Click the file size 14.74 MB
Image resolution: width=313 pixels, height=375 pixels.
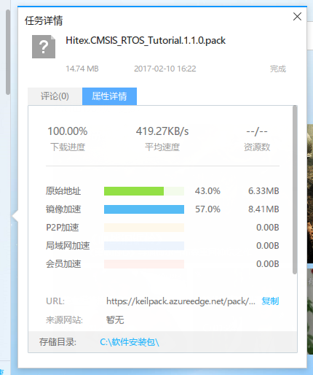click(82, 69)
